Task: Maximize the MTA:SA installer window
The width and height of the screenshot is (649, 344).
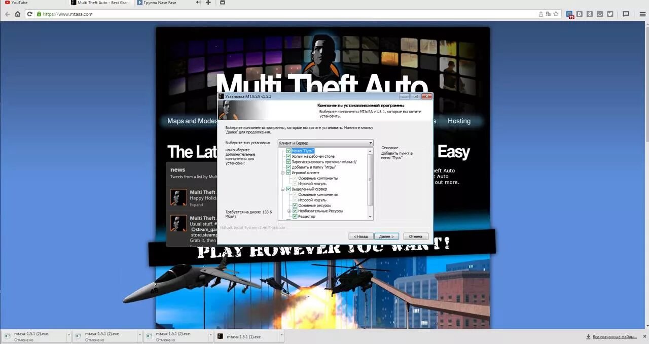Action: 415,96
